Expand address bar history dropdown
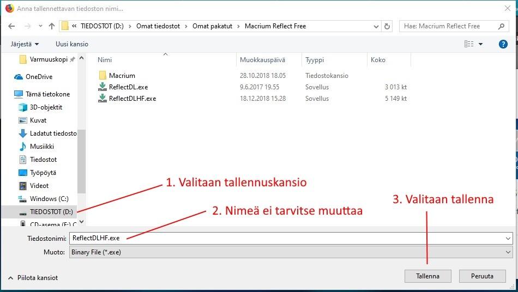518x292 pixels. (376, 26)
